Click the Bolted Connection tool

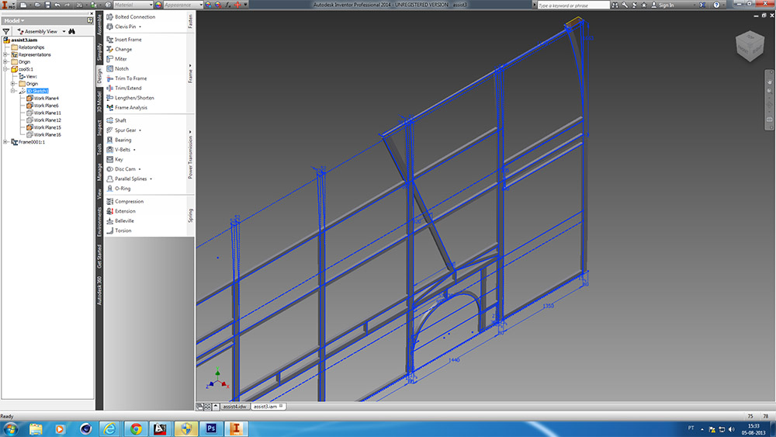(x=131, y=17)
